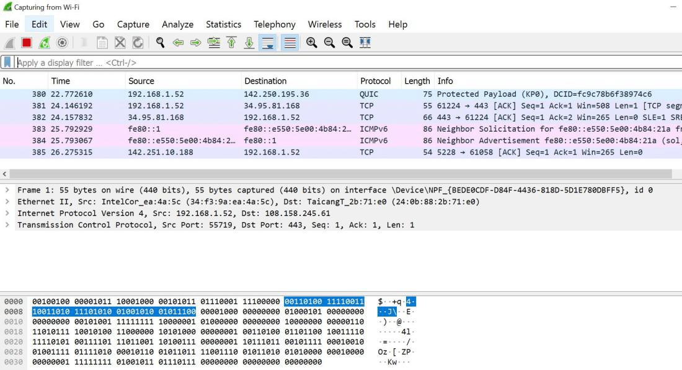The image size is (682, 370).
Task: Click the display filter bookmark icon
Action: coord(7,62)
